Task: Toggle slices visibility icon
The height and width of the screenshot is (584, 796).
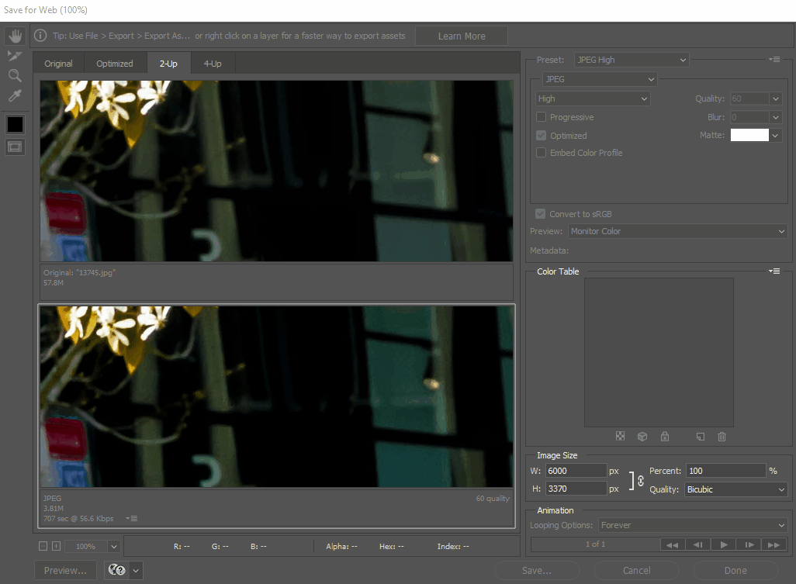Action: [15, 147]
